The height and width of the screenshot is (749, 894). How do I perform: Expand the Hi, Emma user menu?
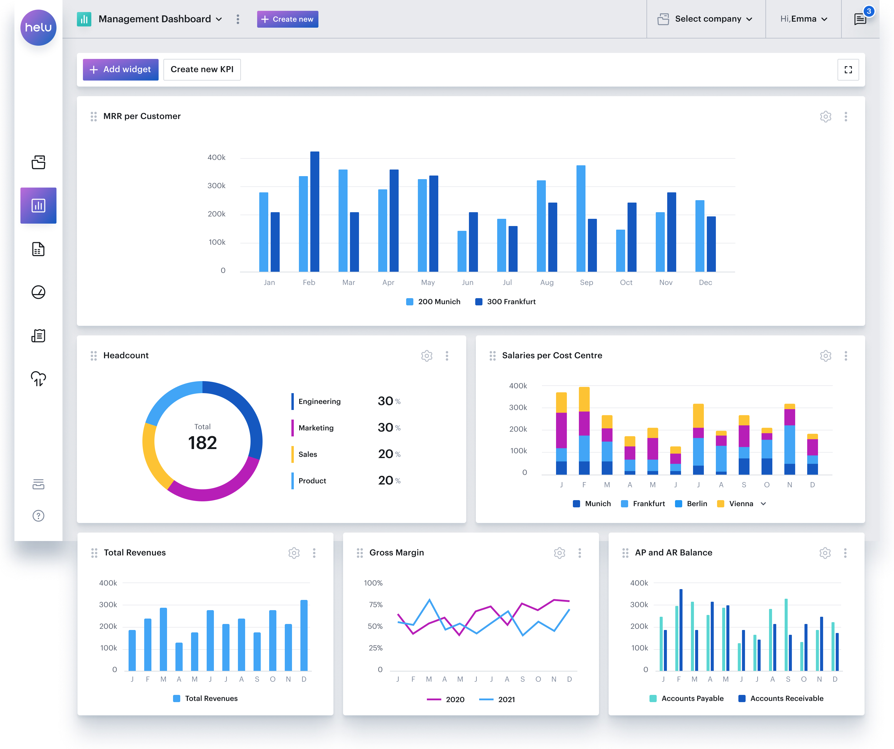[x=803, y=19]
